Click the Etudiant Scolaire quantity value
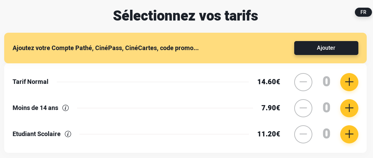The image size is (373, 158). coord(326,134)
